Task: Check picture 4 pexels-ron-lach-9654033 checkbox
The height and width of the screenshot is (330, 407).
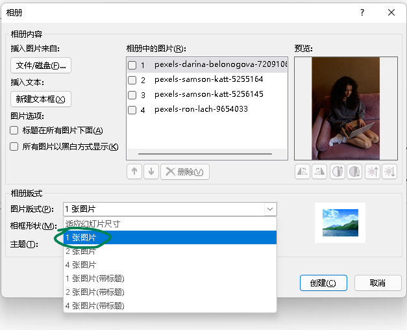Action: click(x=132, y=110)
